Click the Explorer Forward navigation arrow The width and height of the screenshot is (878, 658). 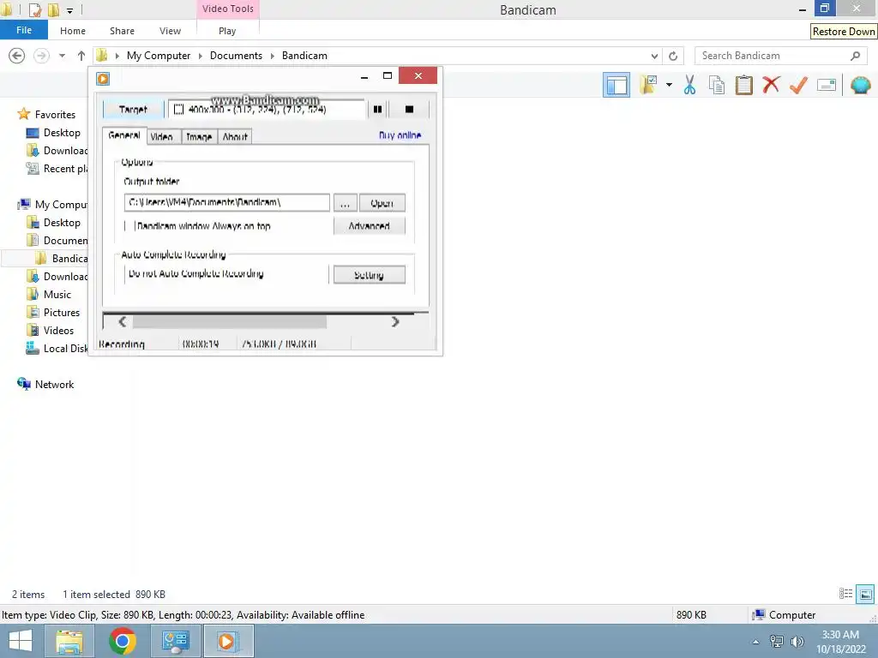[x=41, y=56]
